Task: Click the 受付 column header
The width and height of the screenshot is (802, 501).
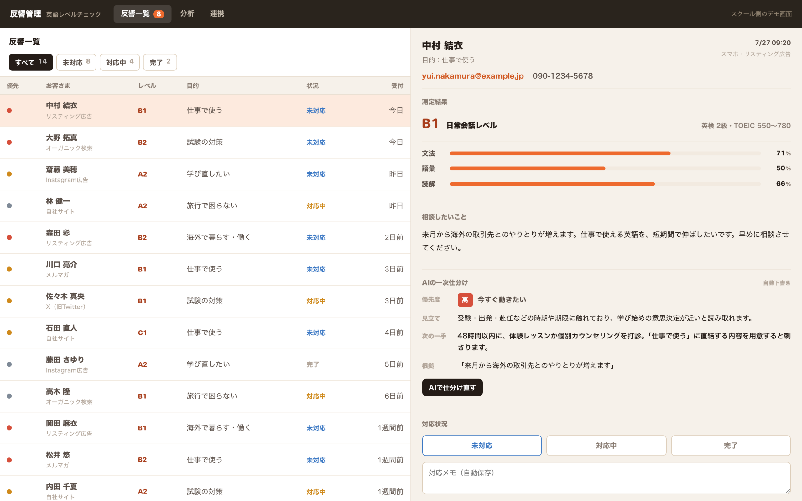Action: (x=397, y=86)
